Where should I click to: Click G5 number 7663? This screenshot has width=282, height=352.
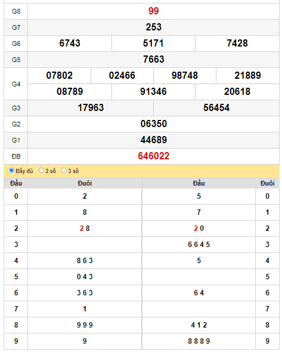tap(153, 60)
